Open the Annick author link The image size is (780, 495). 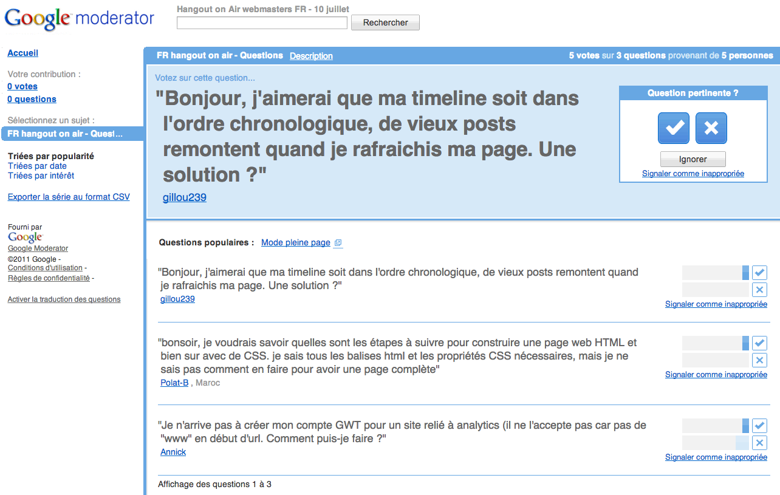[x=173, y=452]
